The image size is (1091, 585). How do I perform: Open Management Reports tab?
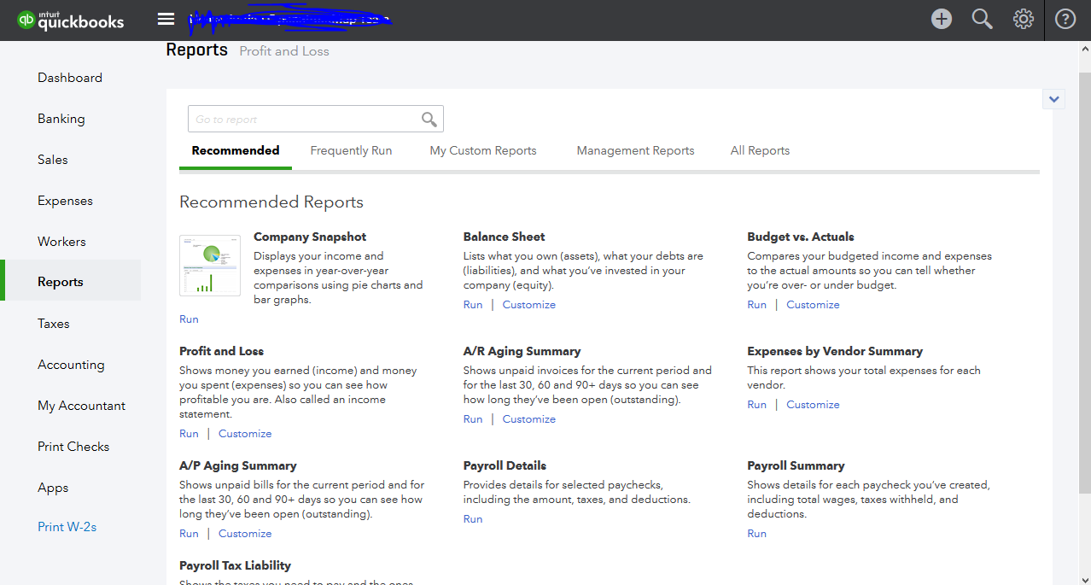(635, 150)
